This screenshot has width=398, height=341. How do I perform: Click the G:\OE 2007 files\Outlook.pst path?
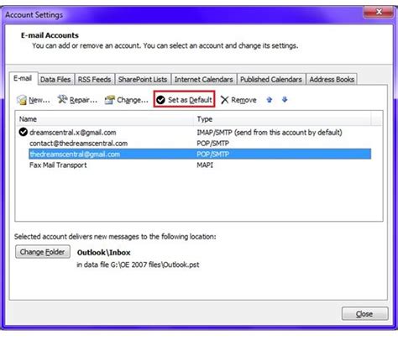tap(154, 265)
